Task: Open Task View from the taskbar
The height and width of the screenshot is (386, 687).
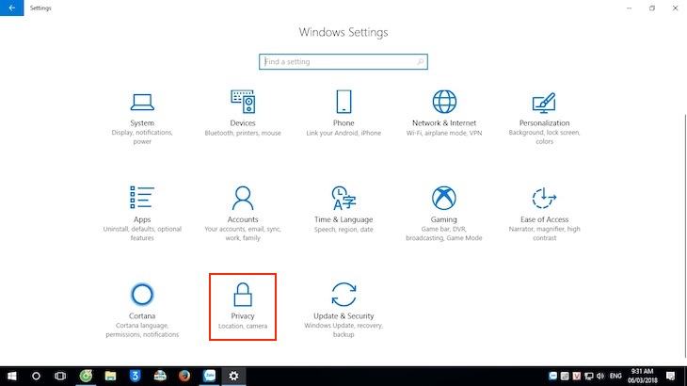Action: pos(60,376)
